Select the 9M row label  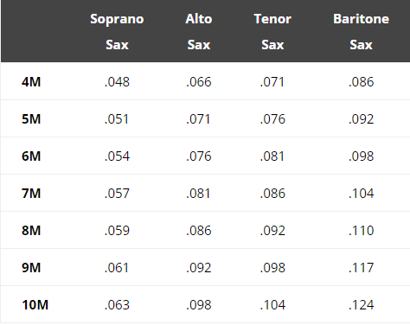click(x=31, y=268)
